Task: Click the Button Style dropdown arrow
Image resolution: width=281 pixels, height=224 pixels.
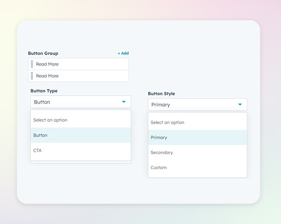Action: 240,104
